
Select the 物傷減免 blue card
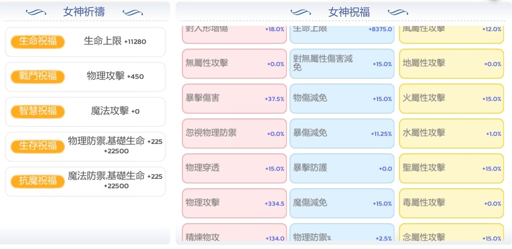click(x=342, y=99)
